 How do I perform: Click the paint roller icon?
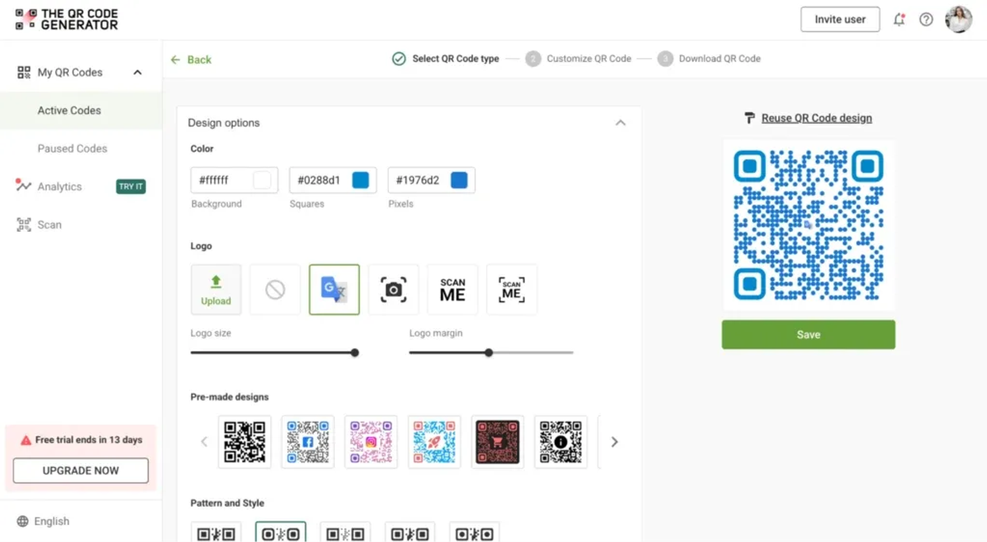[x=750, y=118]
